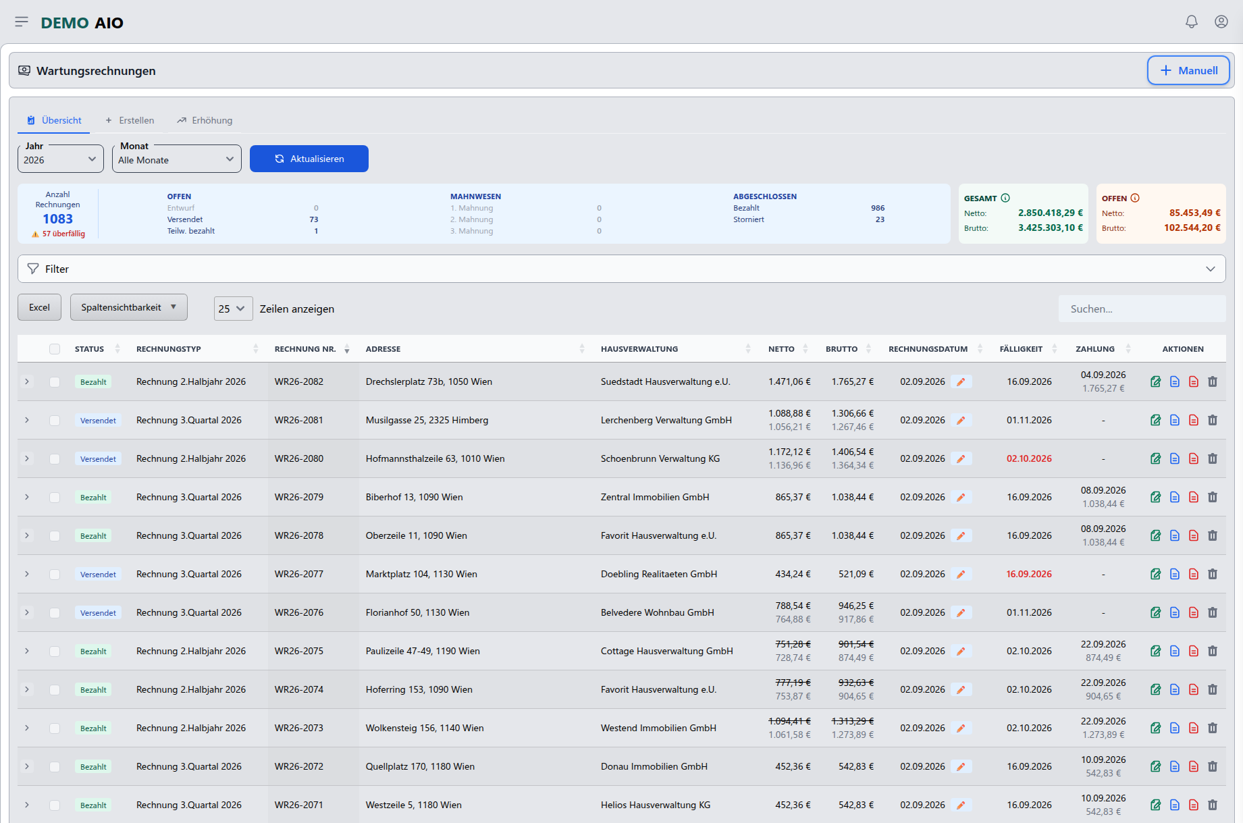The height and width of the screenshot is (823, 1243).
Task: Open the user account icon
Action: point(1221,22)
